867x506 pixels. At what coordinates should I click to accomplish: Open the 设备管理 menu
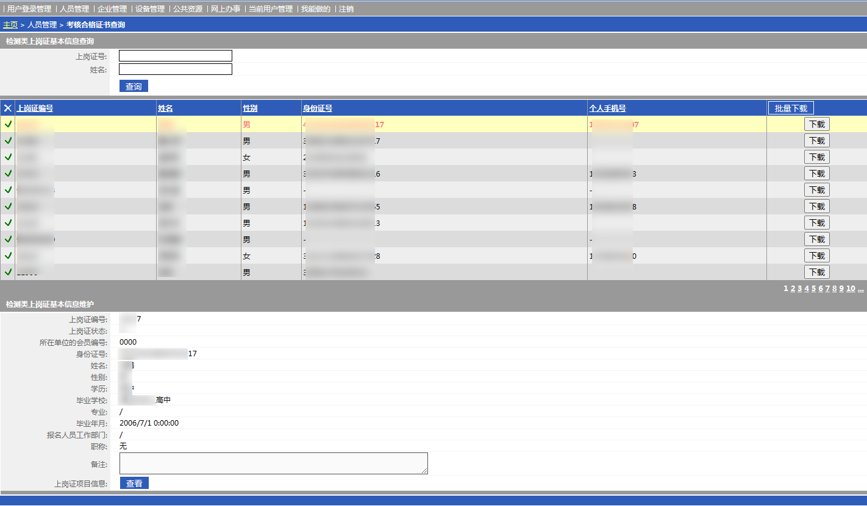[x=150, y=9]
